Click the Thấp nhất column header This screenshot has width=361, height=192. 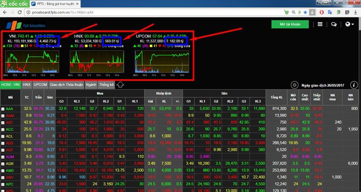[317, 97]
